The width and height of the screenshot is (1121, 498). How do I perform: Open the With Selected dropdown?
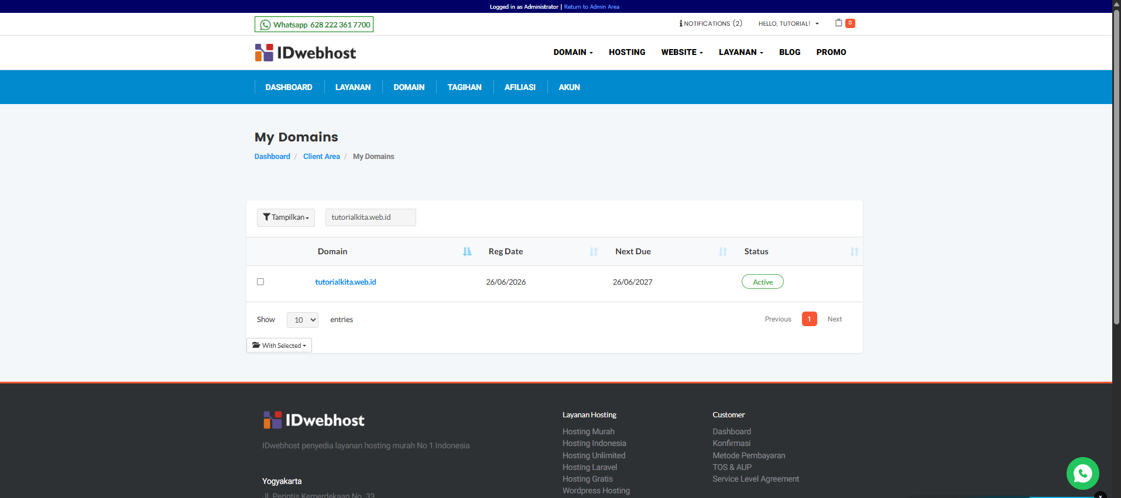point(279,345)
